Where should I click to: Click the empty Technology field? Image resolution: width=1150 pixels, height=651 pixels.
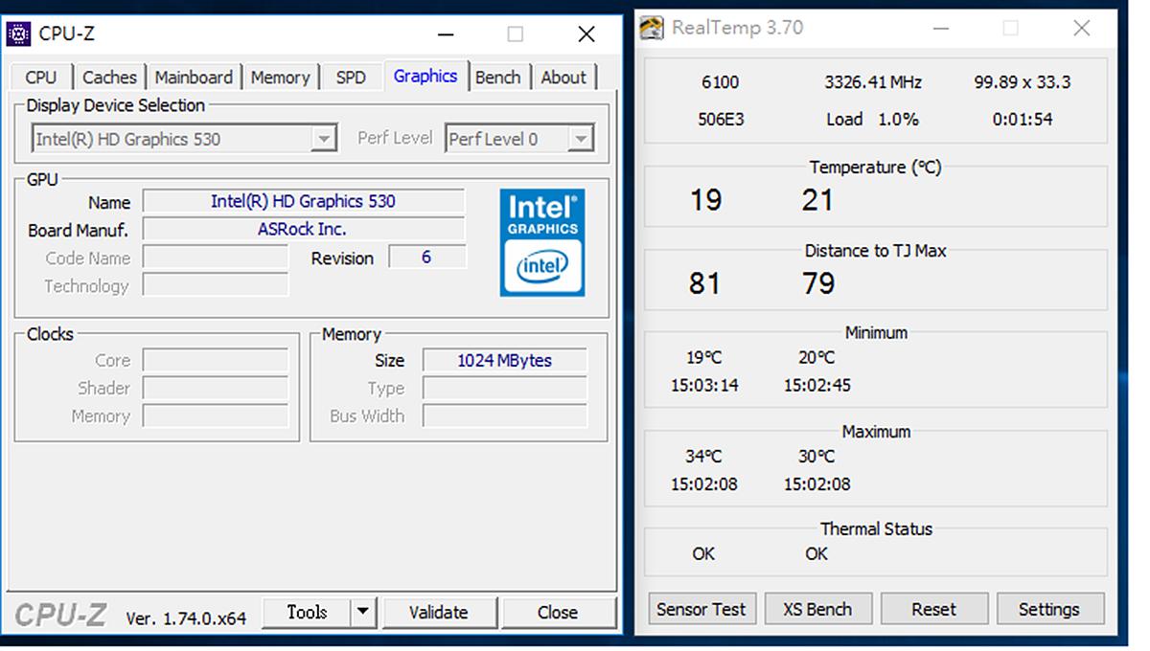click(216, 285)
